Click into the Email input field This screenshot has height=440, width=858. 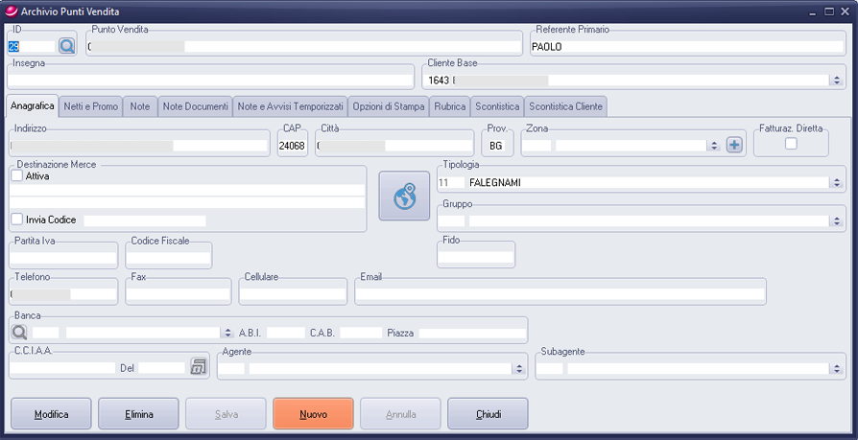point(560,293)
